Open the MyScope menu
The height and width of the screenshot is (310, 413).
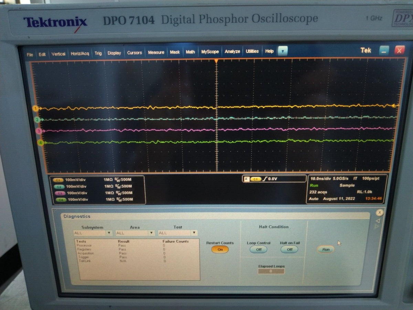[x=210, y=52]
